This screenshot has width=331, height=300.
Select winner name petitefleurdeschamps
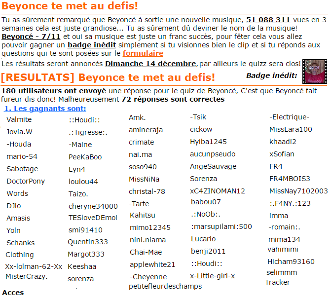click(165, 286)
